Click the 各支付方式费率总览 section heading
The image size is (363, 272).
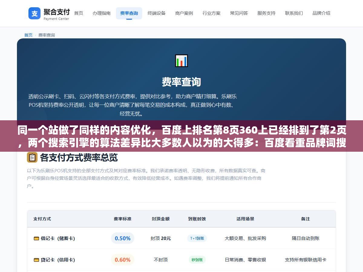[79, 157]
